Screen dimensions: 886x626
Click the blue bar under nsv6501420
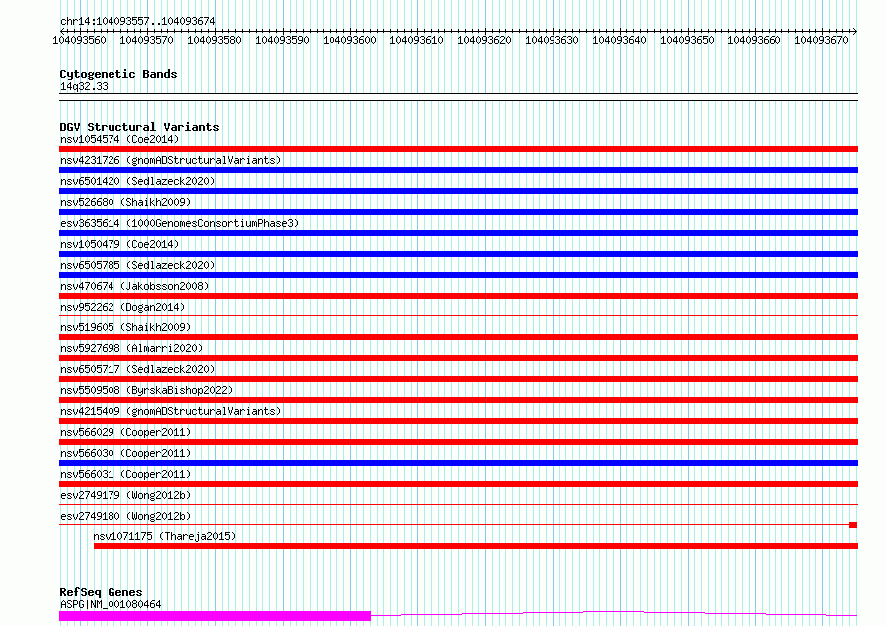pyautogui.click(x=458, y=191)
